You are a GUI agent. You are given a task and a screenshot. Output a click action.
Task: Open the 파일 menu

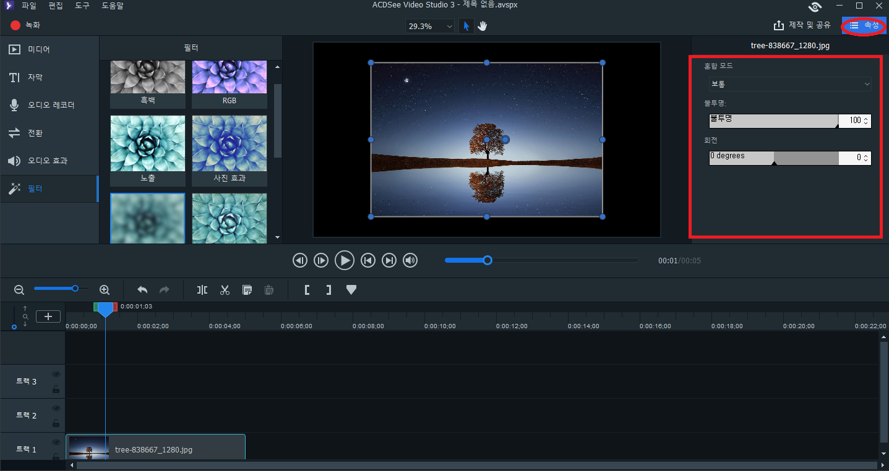pyautogui.click(x=29, y=6)
